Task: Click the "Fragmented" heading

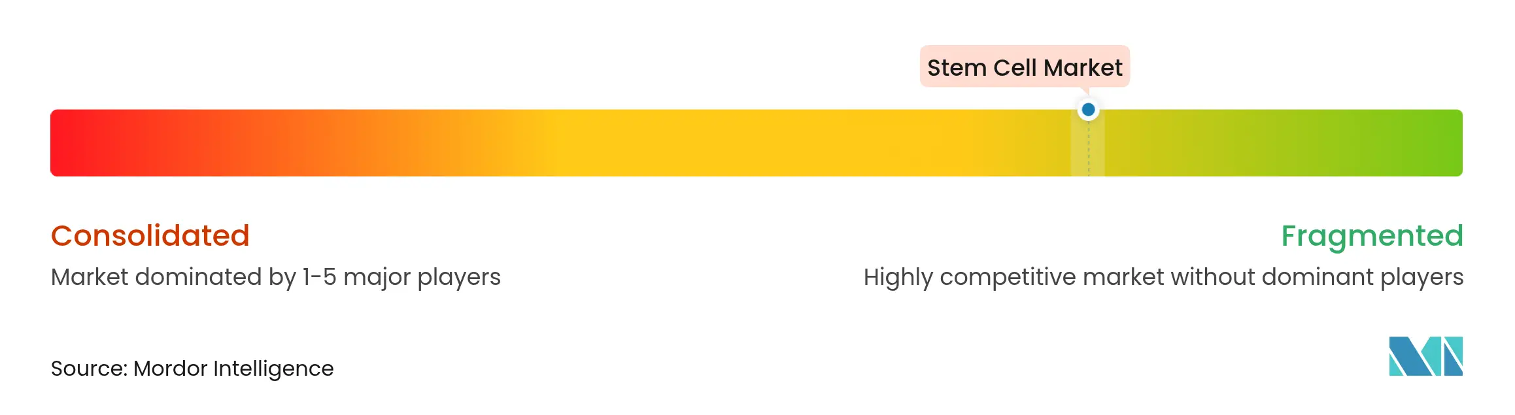Action: pos(1372,235)
